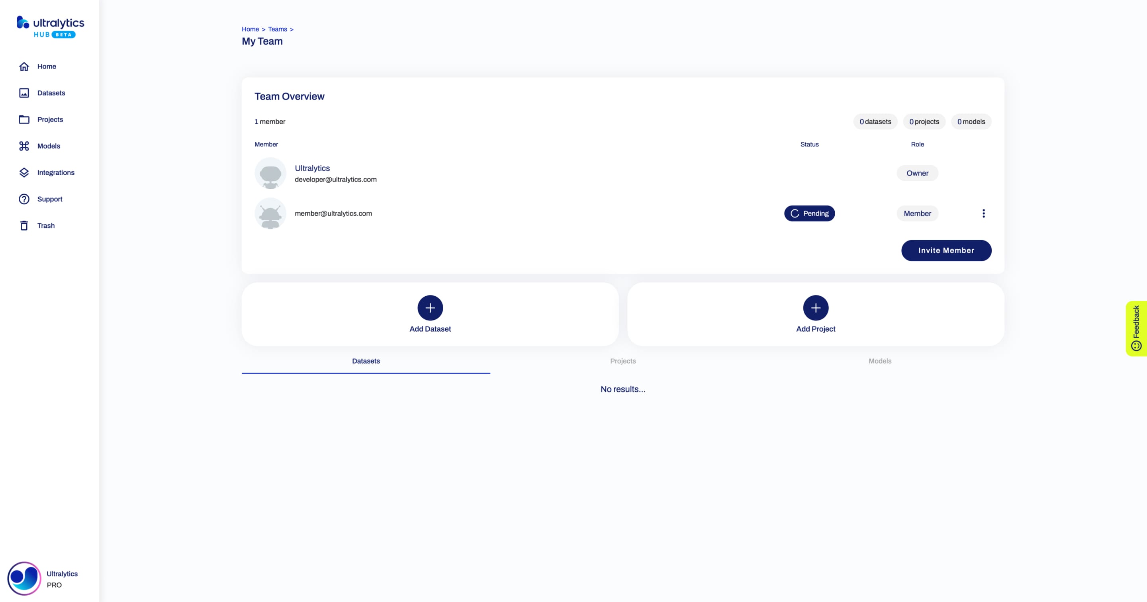Click the Support link in sidebar

pos(49,199)
